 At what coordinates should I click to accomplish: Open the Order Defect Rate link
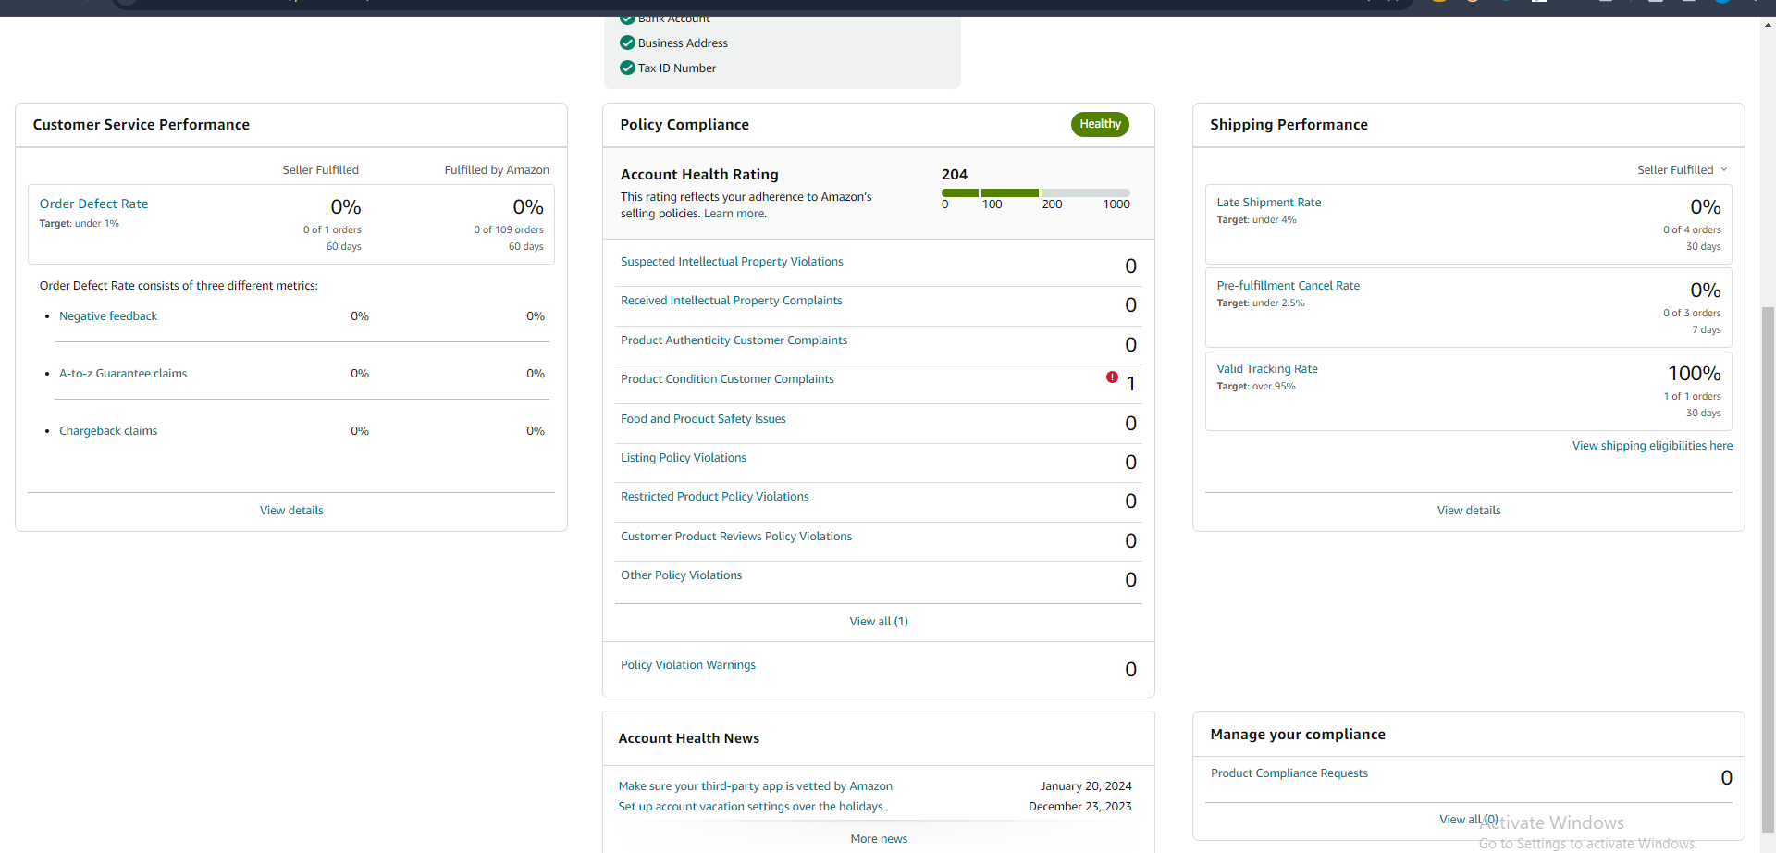click(93, 204)
